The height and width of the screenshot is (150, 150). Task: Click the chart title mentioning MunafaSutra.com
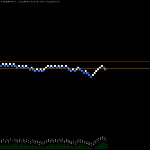pos(31,2)
